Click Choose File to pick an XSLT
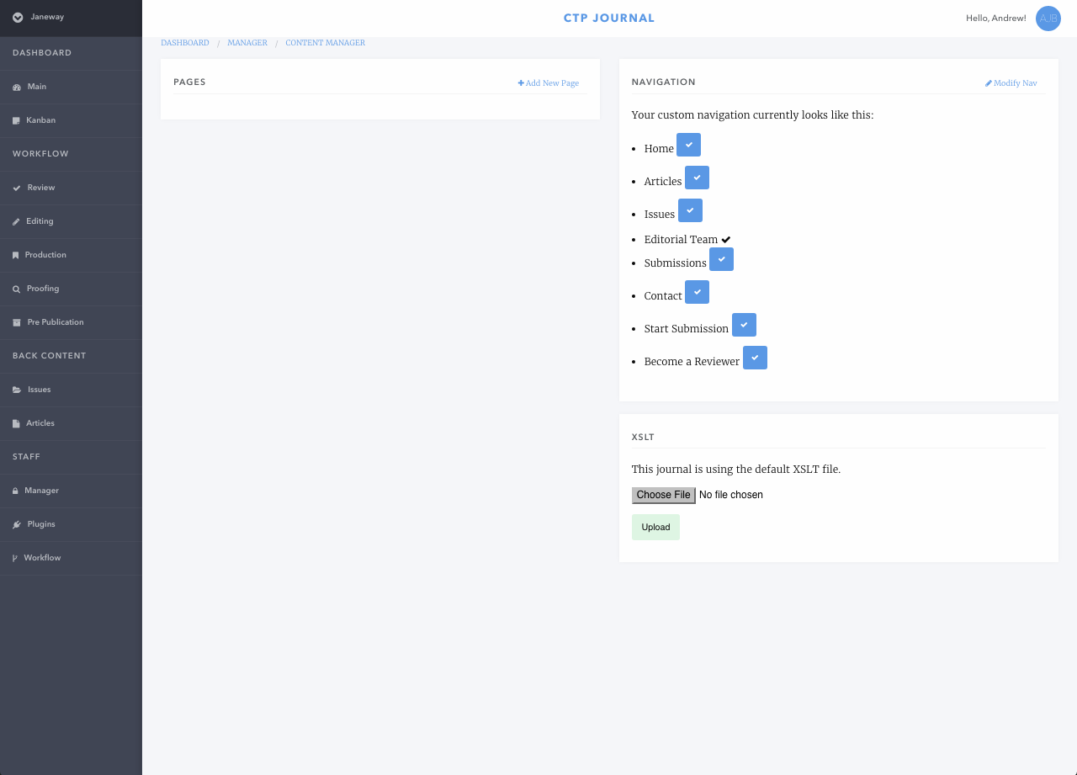Image resolution: width=1077 pixels, height=775 pixels. (663, 495)
